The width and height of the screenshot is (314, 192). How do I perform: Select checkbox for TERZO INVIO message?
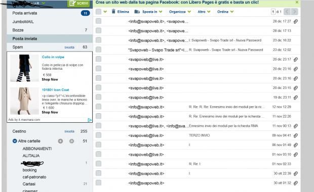pos(98,135)
